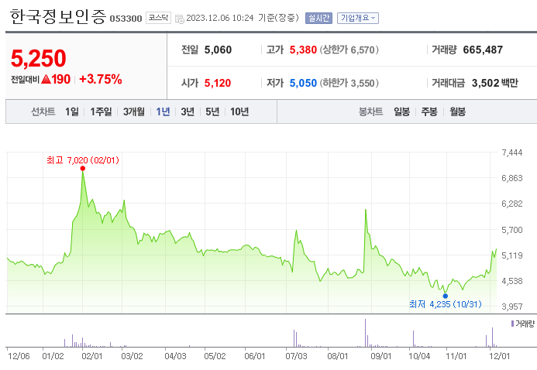Screen dimensions: 537x370
Task: Click the 최고 7,020 (02/01) label
Action: point(83,160)
